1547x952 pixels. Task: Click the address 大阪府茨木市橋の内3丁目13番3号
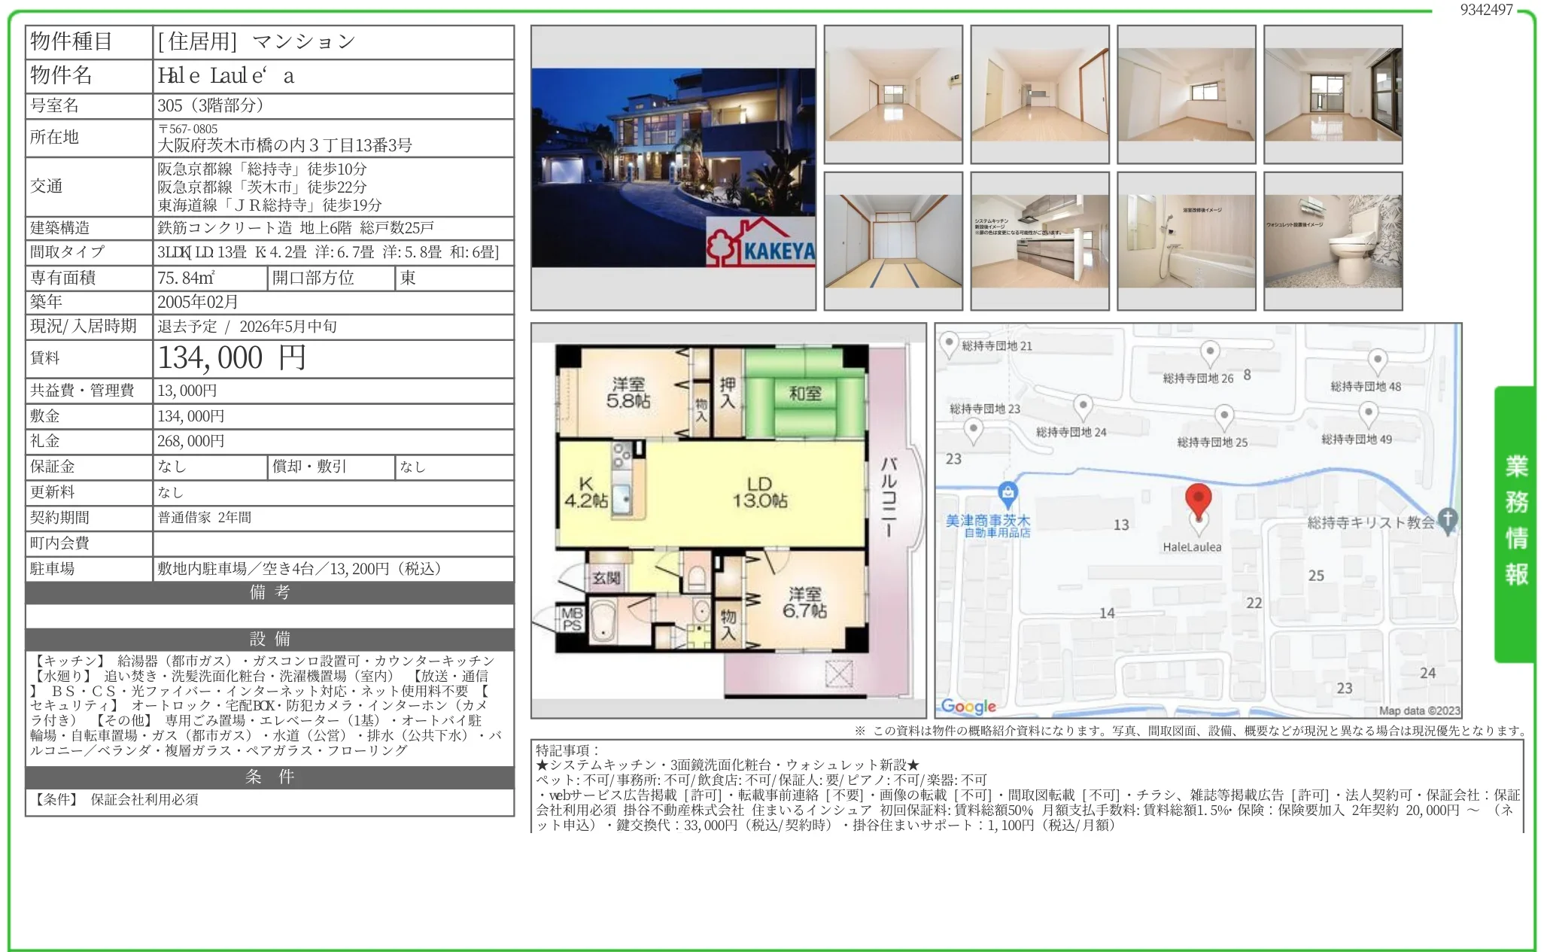click(285, 145)
